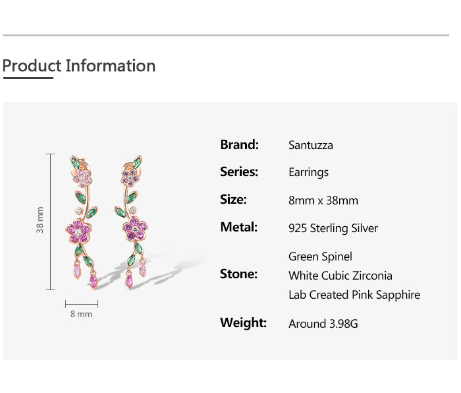Click the dark underline beneath the heading

click(28, 78)
